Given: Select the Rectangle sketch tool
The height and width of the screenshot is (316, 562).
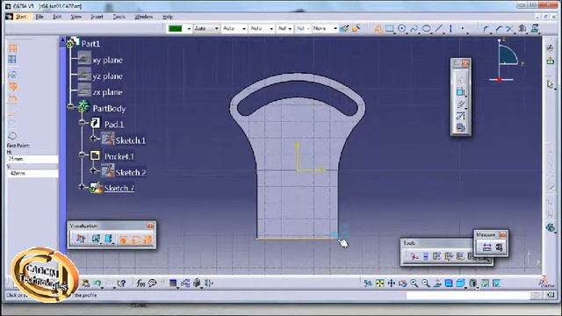Looking at the screenshot, I should [x=390, y=29].
